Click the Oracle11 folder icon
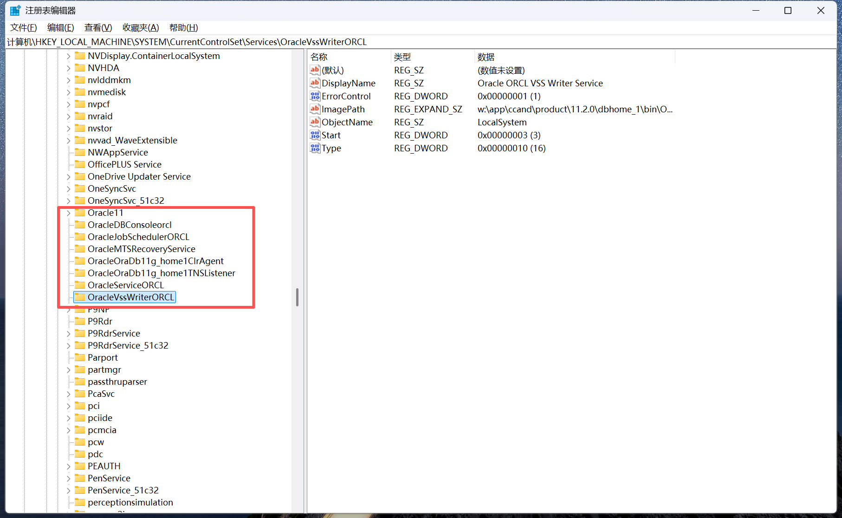Viewport: 842px width, 518px height. click(80, 213)
